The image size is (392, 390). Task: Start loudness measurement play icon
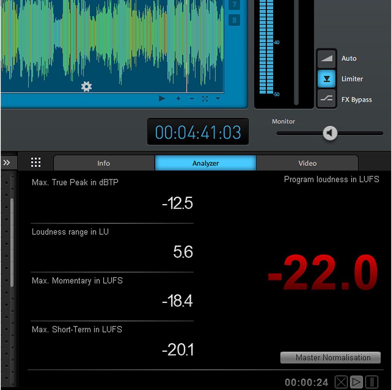point(356,382)
